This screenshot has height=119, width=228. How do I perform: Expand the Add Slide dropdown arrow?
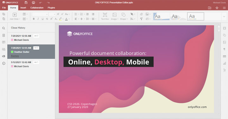pyautogui.click(x=20, y=19)
